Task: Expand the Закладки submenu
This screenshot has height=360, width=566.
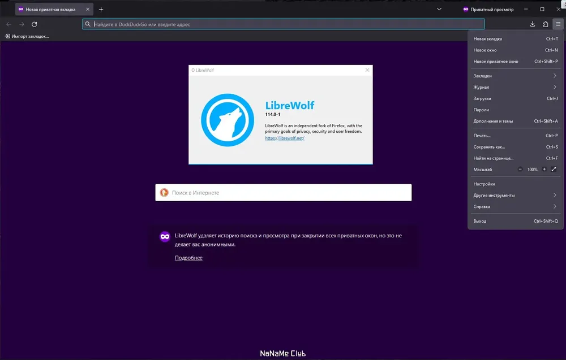Action: click(515, 76)
